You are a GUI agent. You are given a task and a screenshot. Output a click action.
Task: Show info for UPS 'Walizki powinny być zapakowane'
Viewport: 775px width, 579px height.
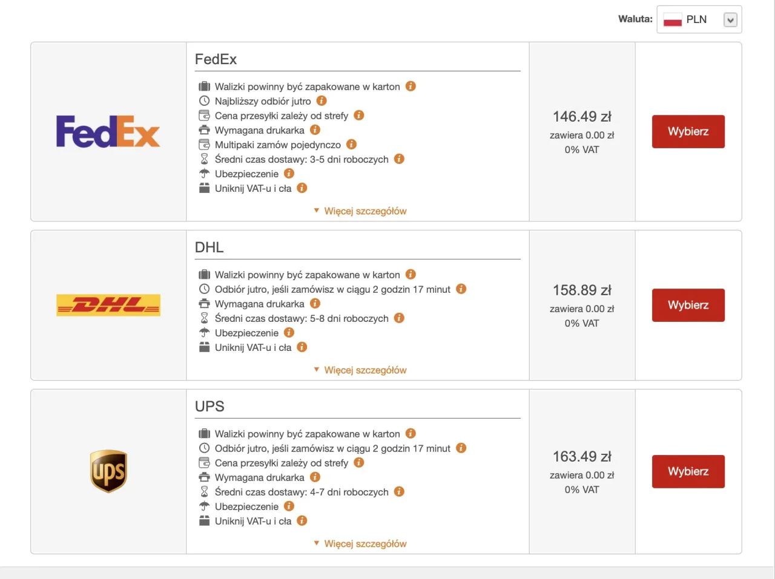tap(411, 434)
